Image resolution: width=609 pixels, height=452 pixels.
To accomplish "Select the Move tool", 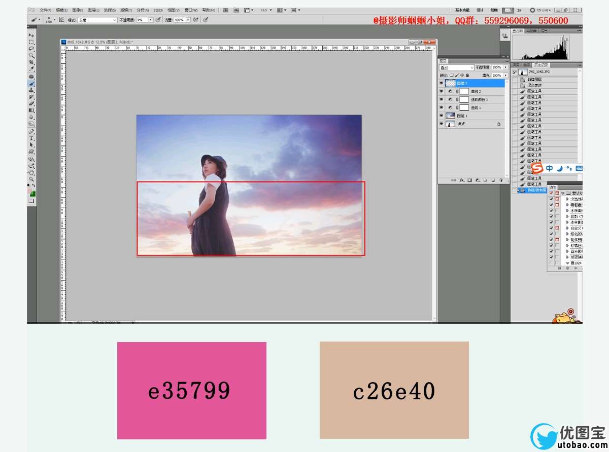I will [31, 35].
